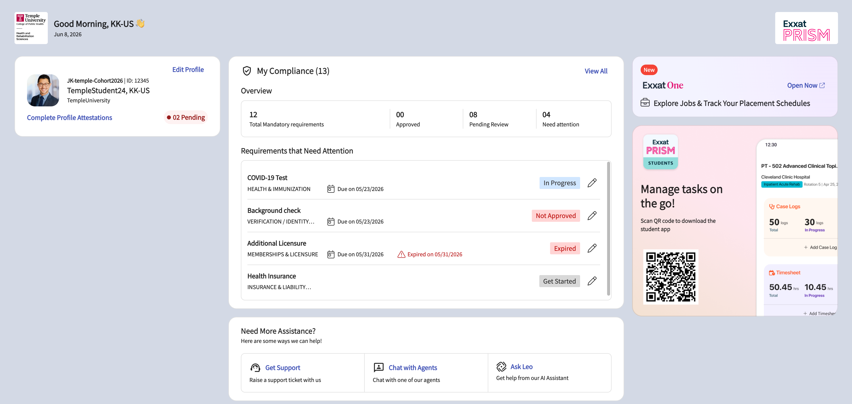Click the Timesheet icon in app preview
The image size is (852, 404).
(772, 273)
